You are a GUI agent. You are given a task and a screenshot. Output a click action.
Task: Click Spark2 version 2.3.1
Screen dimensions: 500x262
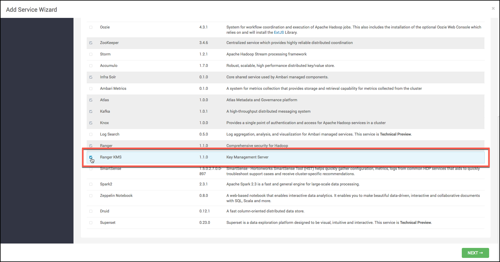pos(203,184)
